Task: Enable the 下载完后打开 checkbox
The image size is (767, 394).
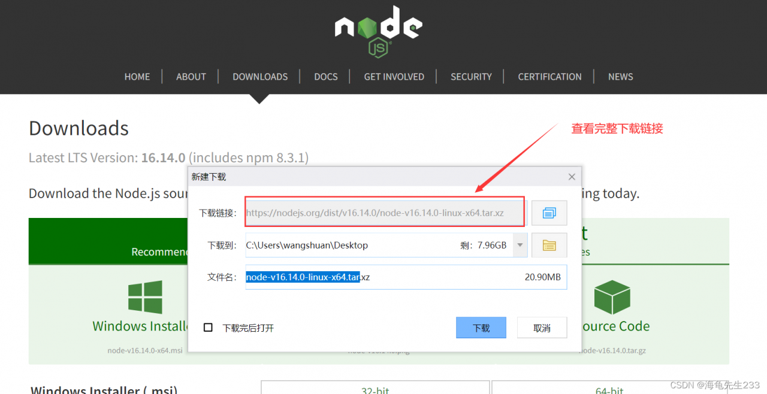Action: 208,328
